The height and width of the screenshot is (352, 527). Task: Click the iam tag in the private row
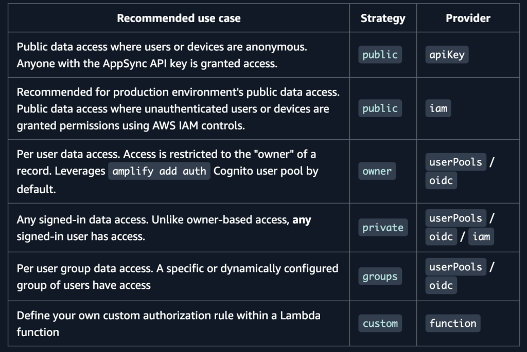tap(481, 236)
